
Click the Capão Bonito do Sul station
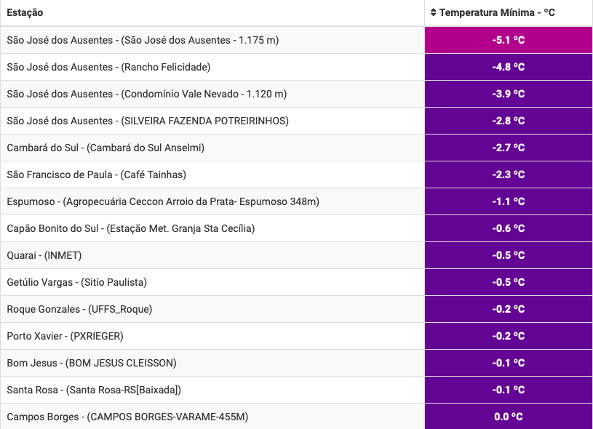[x=130, y=228]
